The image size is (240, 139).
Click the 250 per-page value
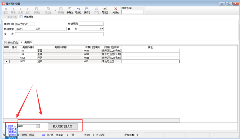[44, 135]
